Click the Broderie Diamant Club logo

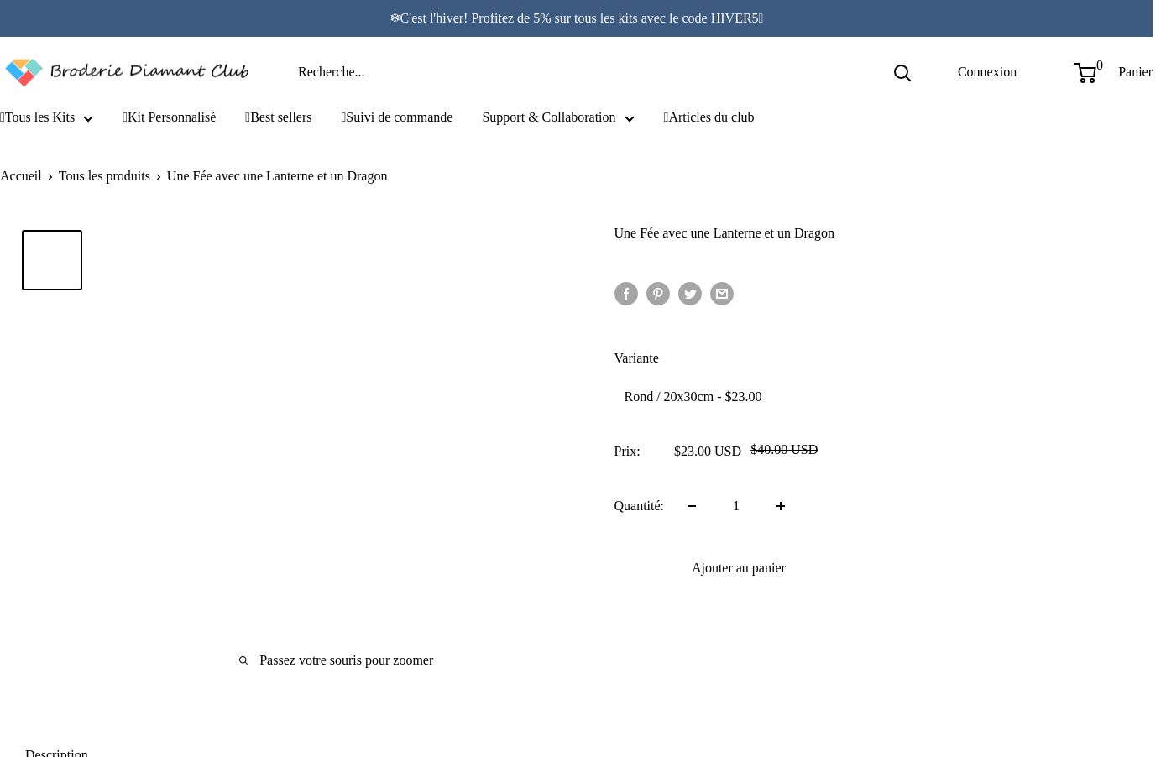[127, 72]
